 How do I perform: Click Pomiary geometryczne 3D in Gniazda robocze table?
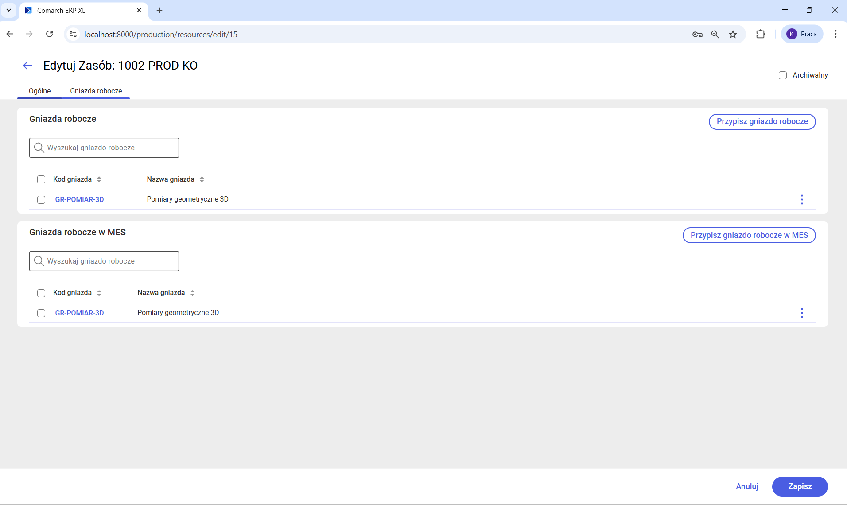[x=188, y=199]
